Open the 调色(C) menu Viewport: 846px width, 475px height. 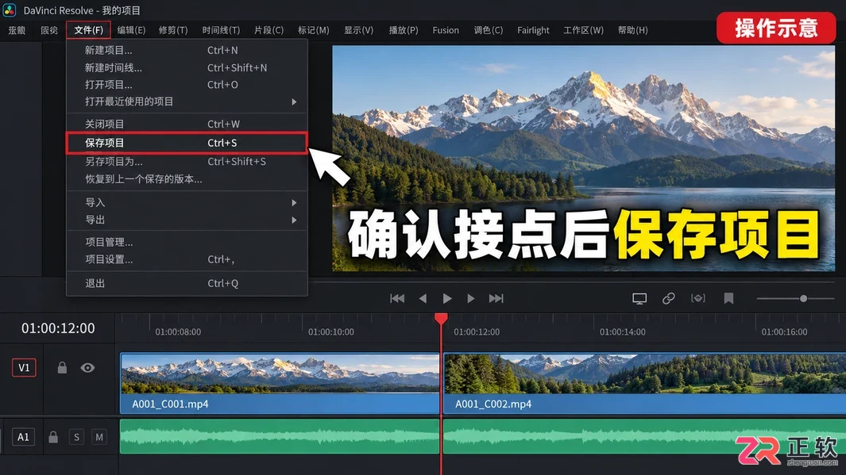point(489,30)
